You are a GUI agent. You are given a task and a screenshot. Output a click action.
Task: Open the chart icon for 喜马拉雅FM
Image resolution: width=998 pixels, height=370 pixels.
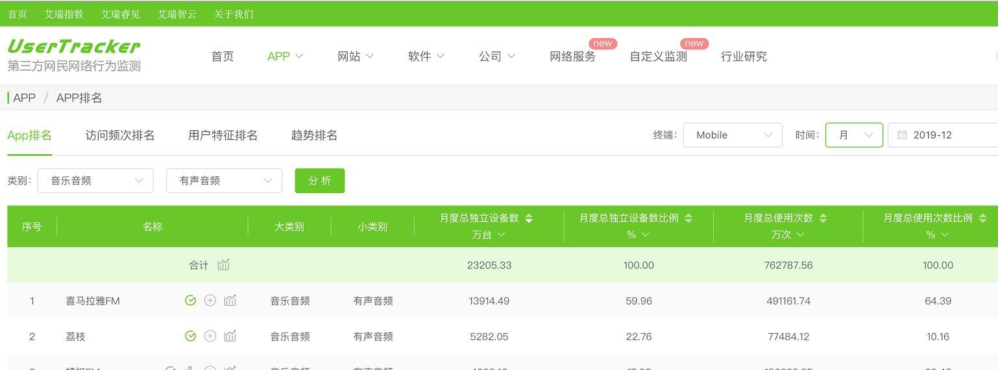(230, 300)
